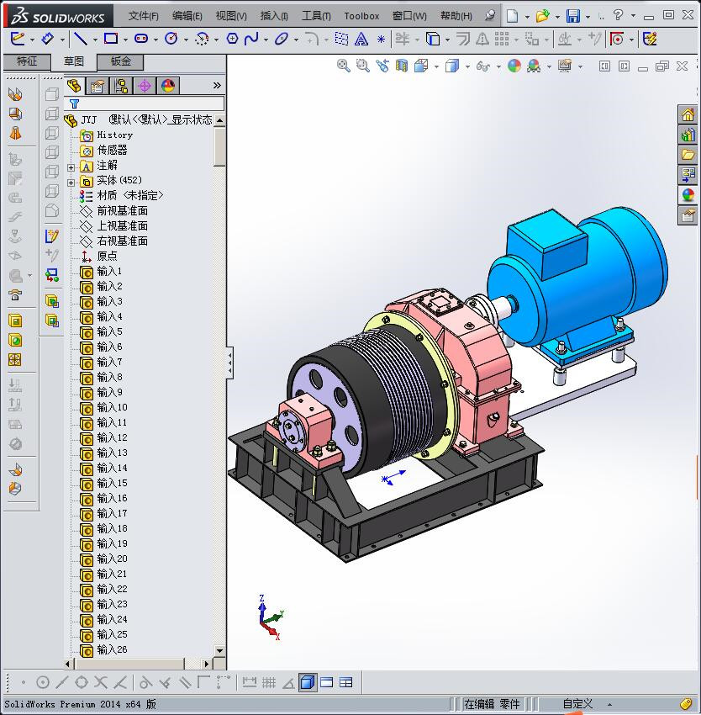701x715 pixels.
Task: Select the 前视基准面 plane
Action: pyautogui.click(x=122, y=210)
